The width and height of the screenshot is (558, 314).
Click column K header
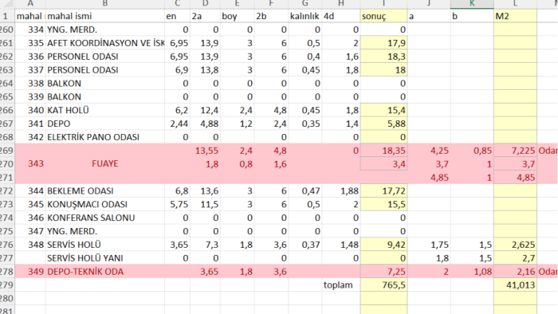472,4
